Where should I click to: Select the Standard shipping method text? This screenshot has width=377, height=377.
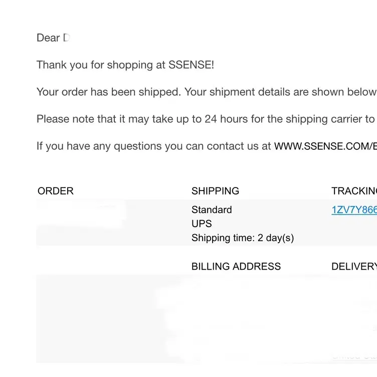click(x=212, y=210)
